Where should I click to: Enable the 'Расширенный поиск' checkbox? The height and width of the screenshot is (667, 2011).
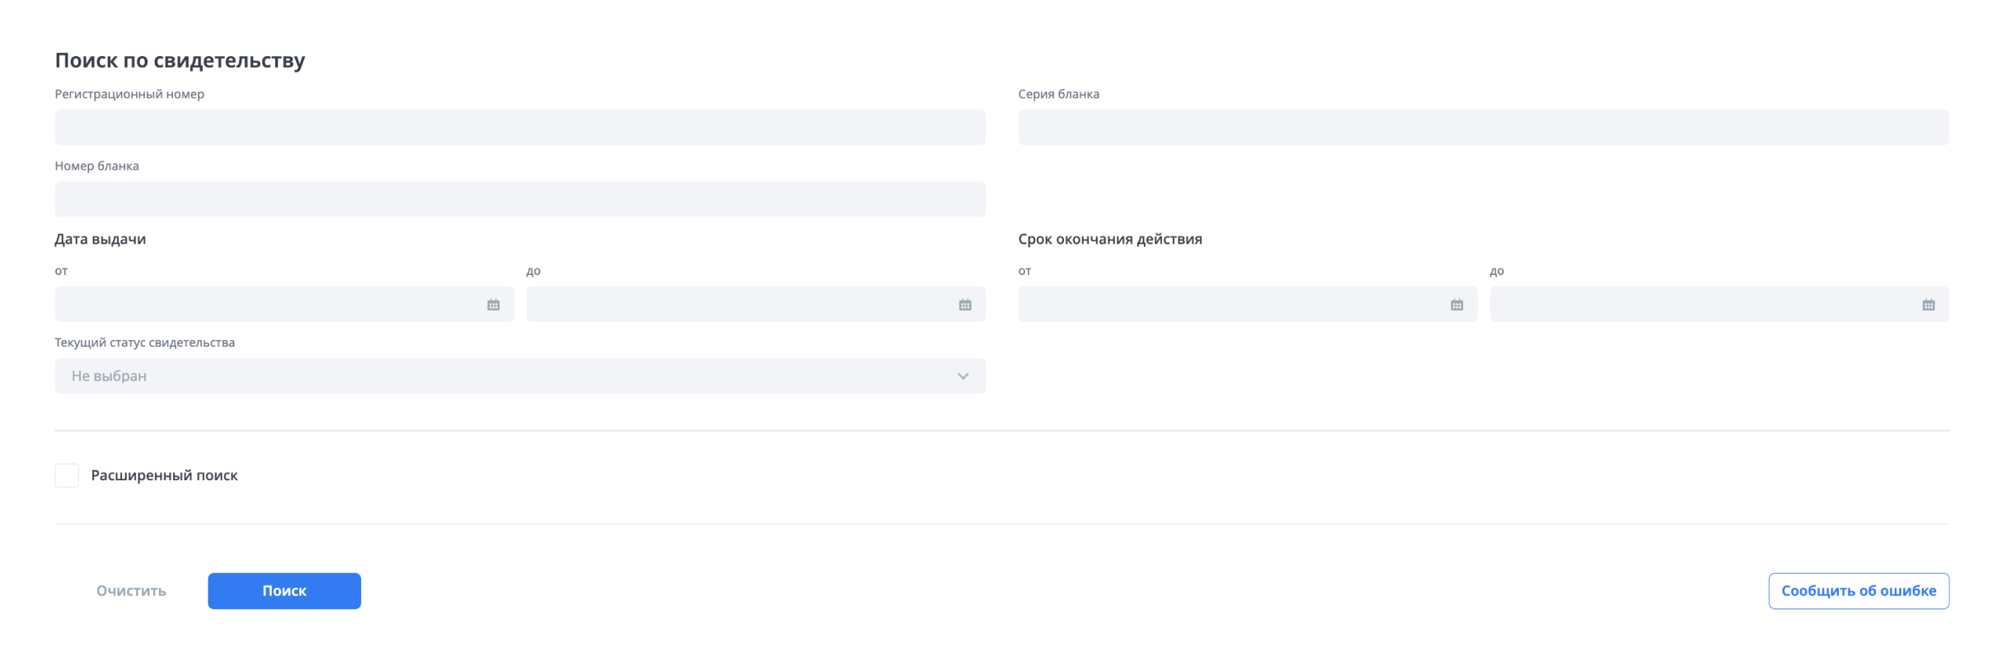(x=67, y=475)
